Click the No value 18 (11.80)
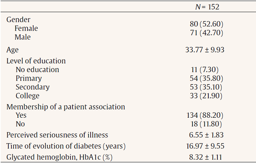Viewport: 256px width, 163px height. (x=207, y=124)
